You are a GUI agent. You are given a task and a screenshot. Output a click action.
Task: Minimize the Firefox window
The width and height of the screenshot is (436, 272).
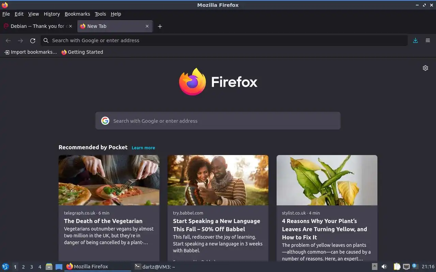(x=417, y=5)
